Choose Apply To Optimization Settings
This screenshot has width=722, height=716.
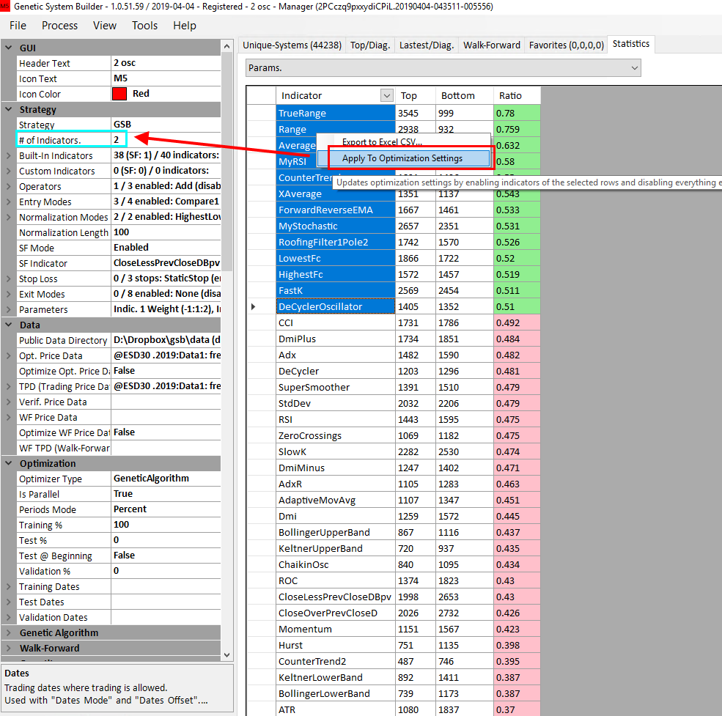402,158
